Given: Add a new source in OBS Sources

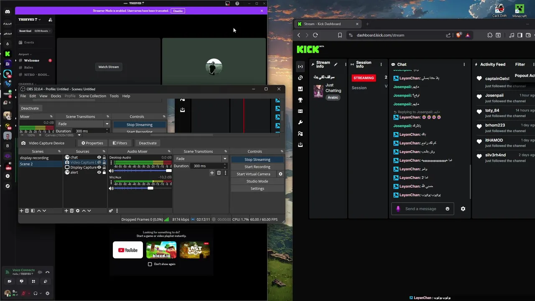Looking at the screenshot, I should [x=66, y=211].
